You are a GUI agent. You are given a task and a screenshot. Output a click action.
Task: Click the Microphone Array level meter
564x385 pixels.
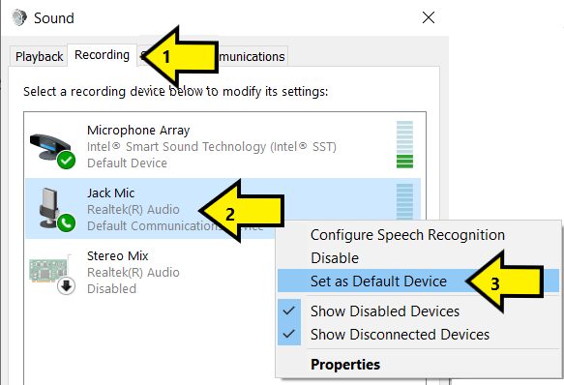tap(404, 145)
